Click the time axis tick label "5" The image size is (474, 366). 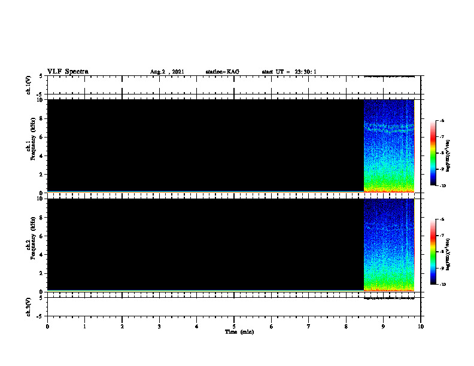coord(234,327)
